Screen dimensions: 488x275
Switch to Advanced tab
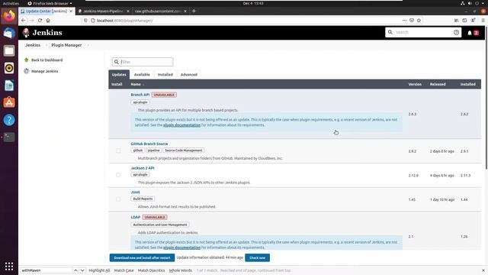pos(189,75)
